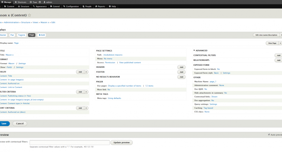This screenshot has height=152, width=282.
Task: Edit the Display name Page link
Action: [16, 43]
